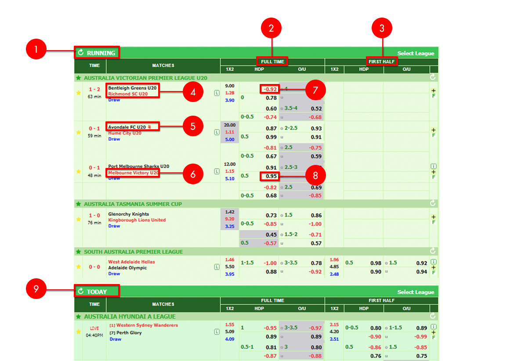Screen dimensions: 514x361
Task: Toggle favorite star for Australia Hyundai A League
Action: pyautogui.click(x=79, y=317)
